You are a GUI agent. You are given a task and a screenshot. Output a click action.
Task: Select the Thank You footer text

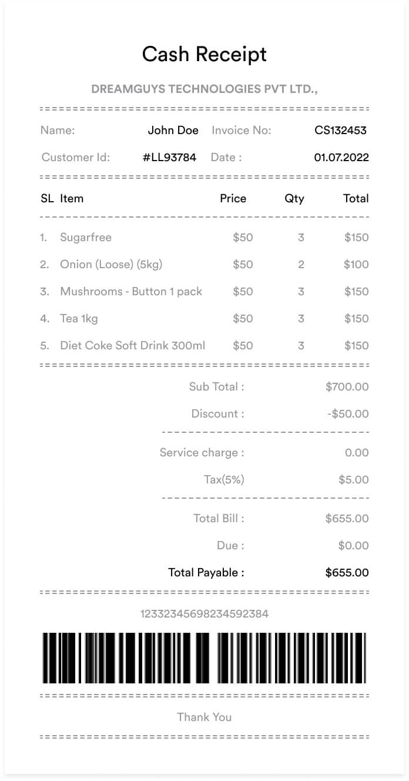click(x=204, y=717)
